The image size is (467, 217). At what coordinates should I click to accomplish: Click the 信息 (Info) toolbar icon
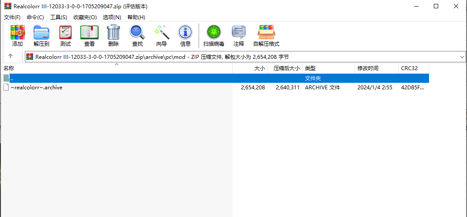tap(185, 32)
